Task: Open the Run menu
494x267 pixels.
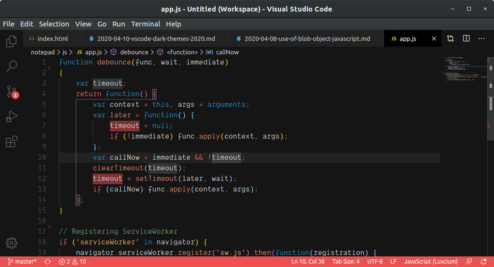Action: (x=119, y=24)
